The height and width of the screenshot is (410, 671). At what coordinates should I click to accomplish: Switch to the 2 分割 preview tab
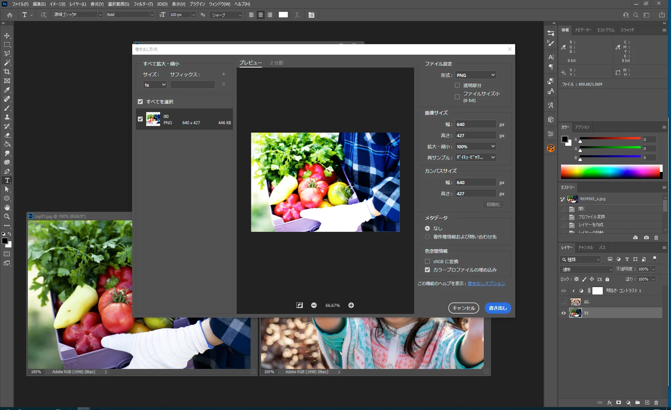277,63
